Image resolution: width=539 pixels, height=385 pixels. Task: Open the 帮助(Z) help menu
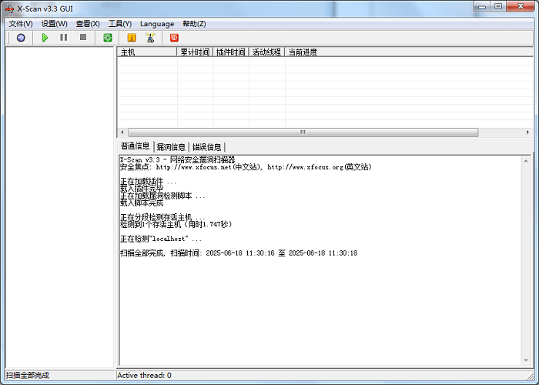coord(194,24)
